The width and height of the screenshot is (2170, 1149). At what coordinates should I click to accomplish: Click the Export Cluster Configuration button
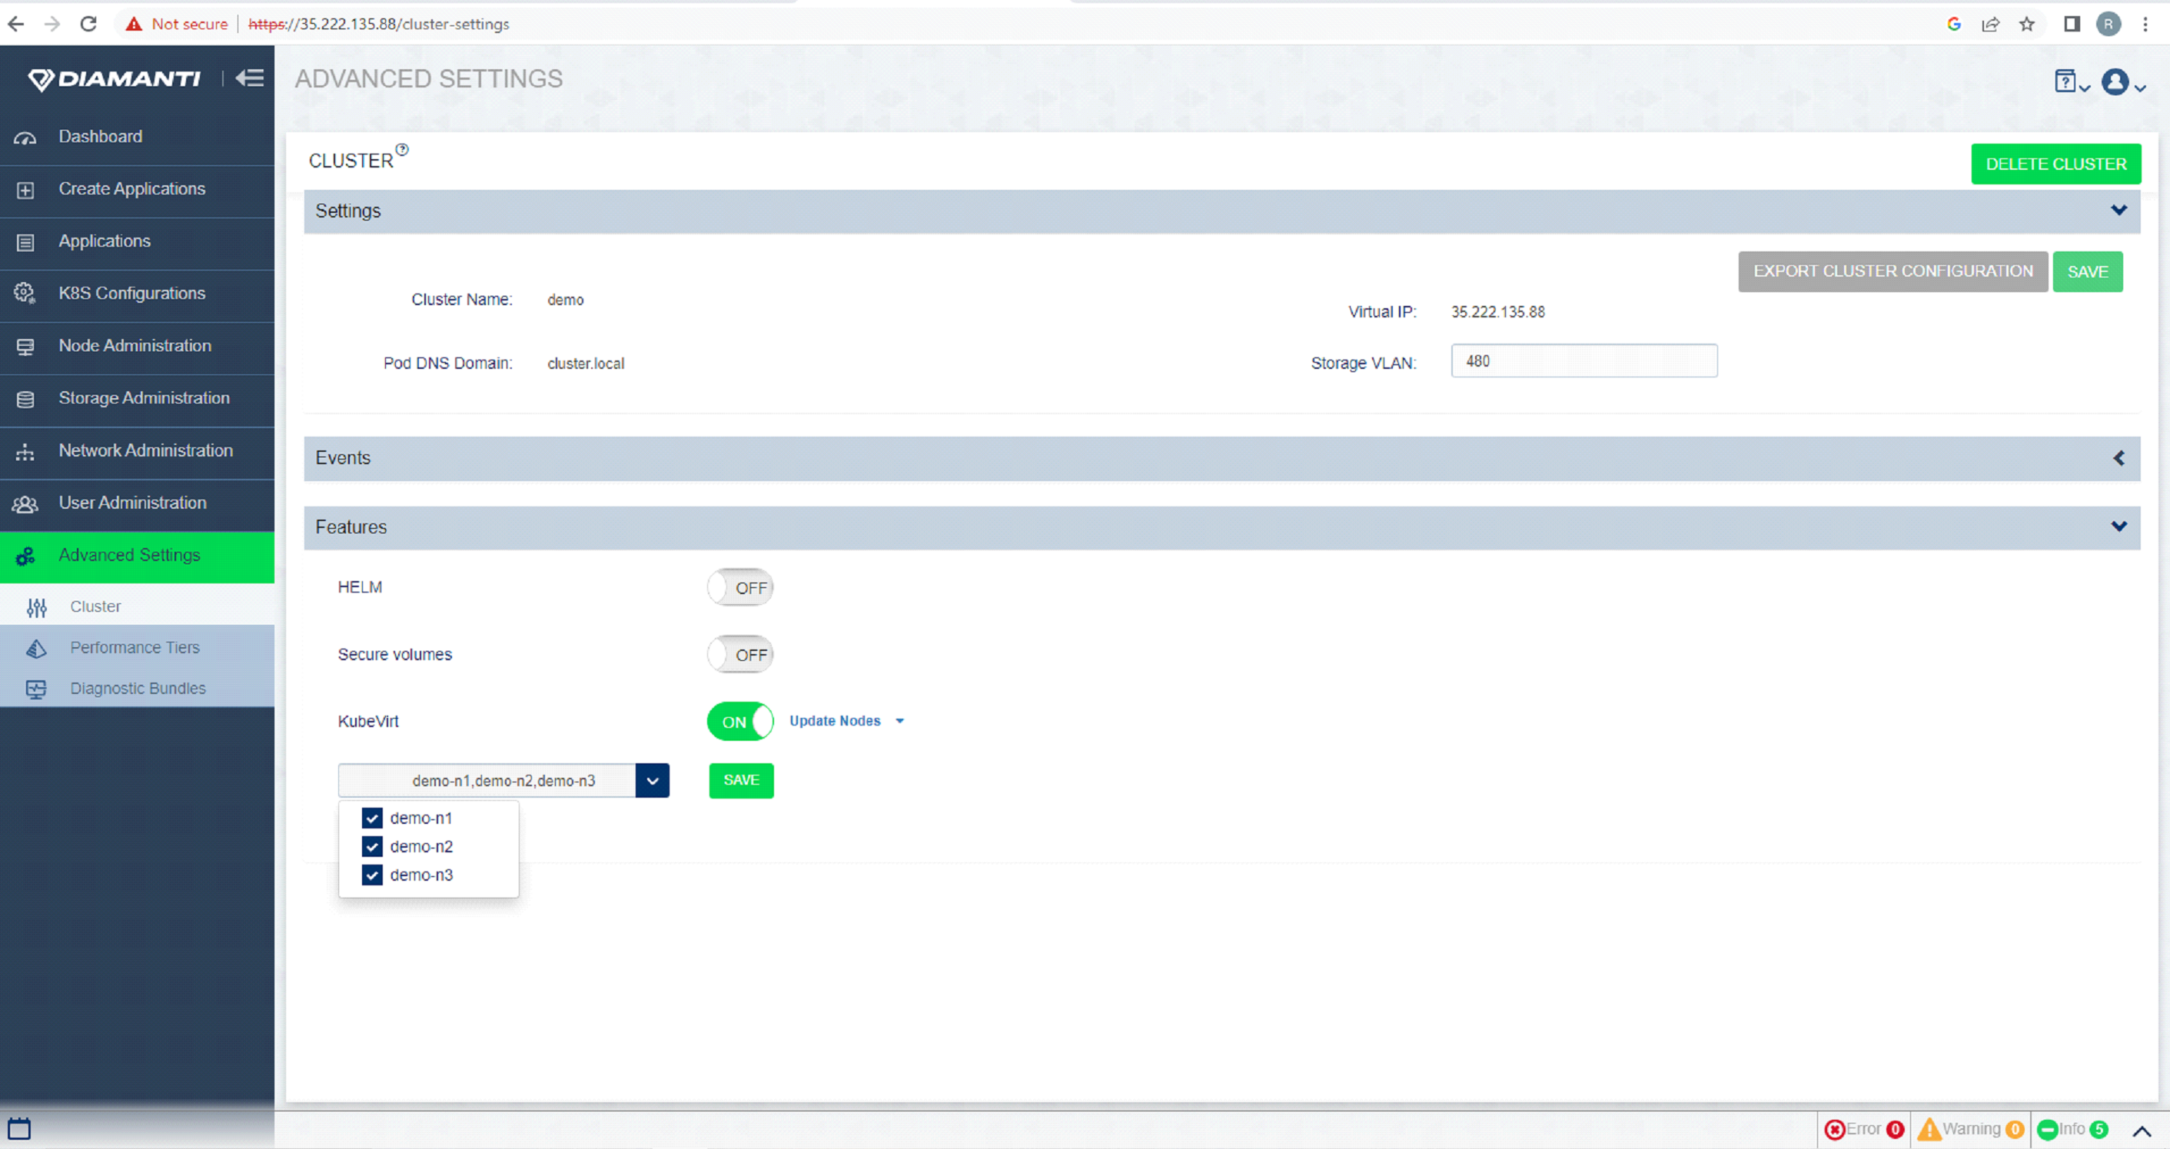[x=1893, y=271]
